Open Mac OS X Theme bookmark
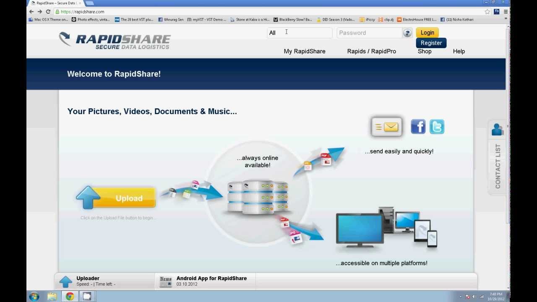Image resolution: width=537 pixels, height=302 pixels. tap(48, 19)
